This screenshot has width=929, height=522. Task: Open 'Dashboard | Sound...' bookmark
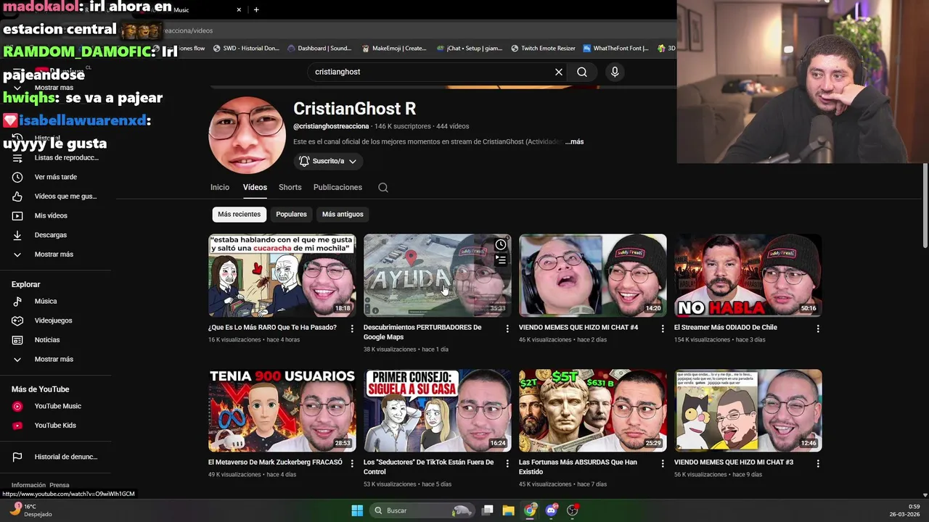click(x=319, y=49)
